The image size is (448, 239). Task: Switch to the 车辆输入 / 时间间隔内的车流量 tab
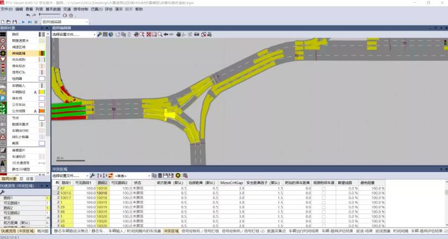pos(134,231)
